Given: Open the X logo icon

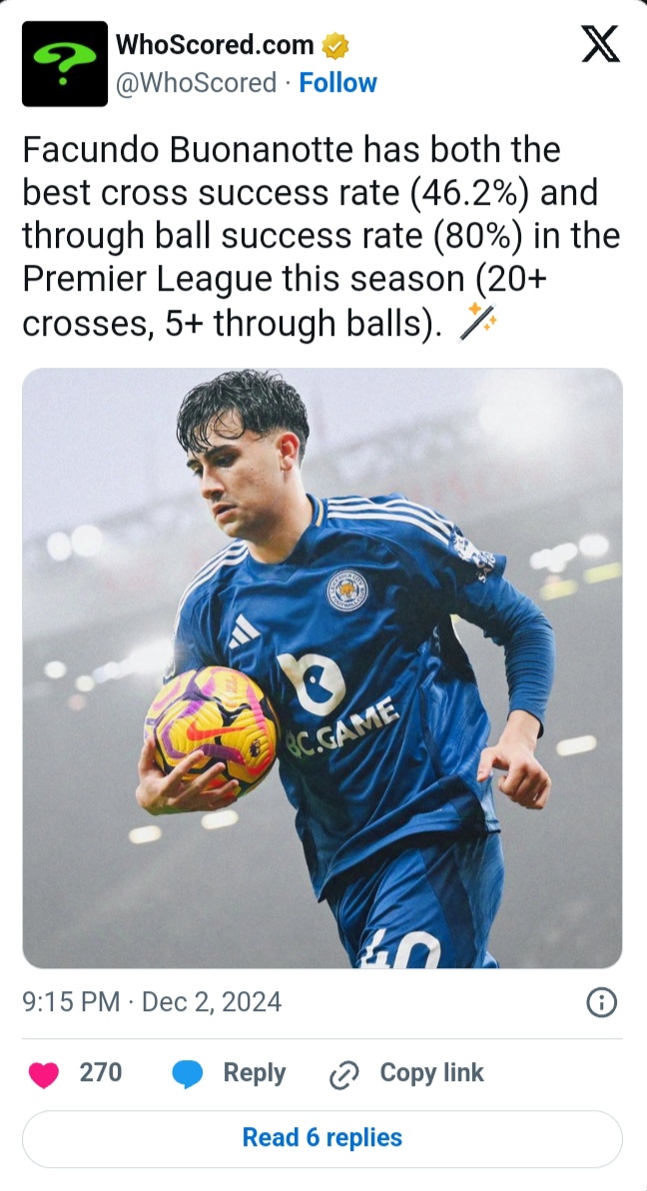Looking at the screenshot, I should click(601, 43).
